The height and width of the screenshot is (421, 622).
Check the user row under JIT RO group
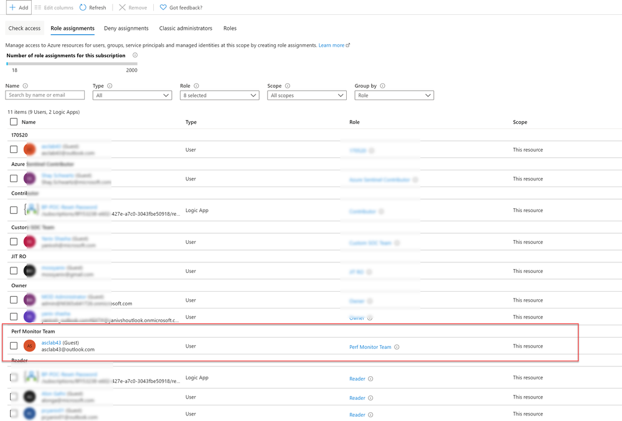(x=14, y=271)
